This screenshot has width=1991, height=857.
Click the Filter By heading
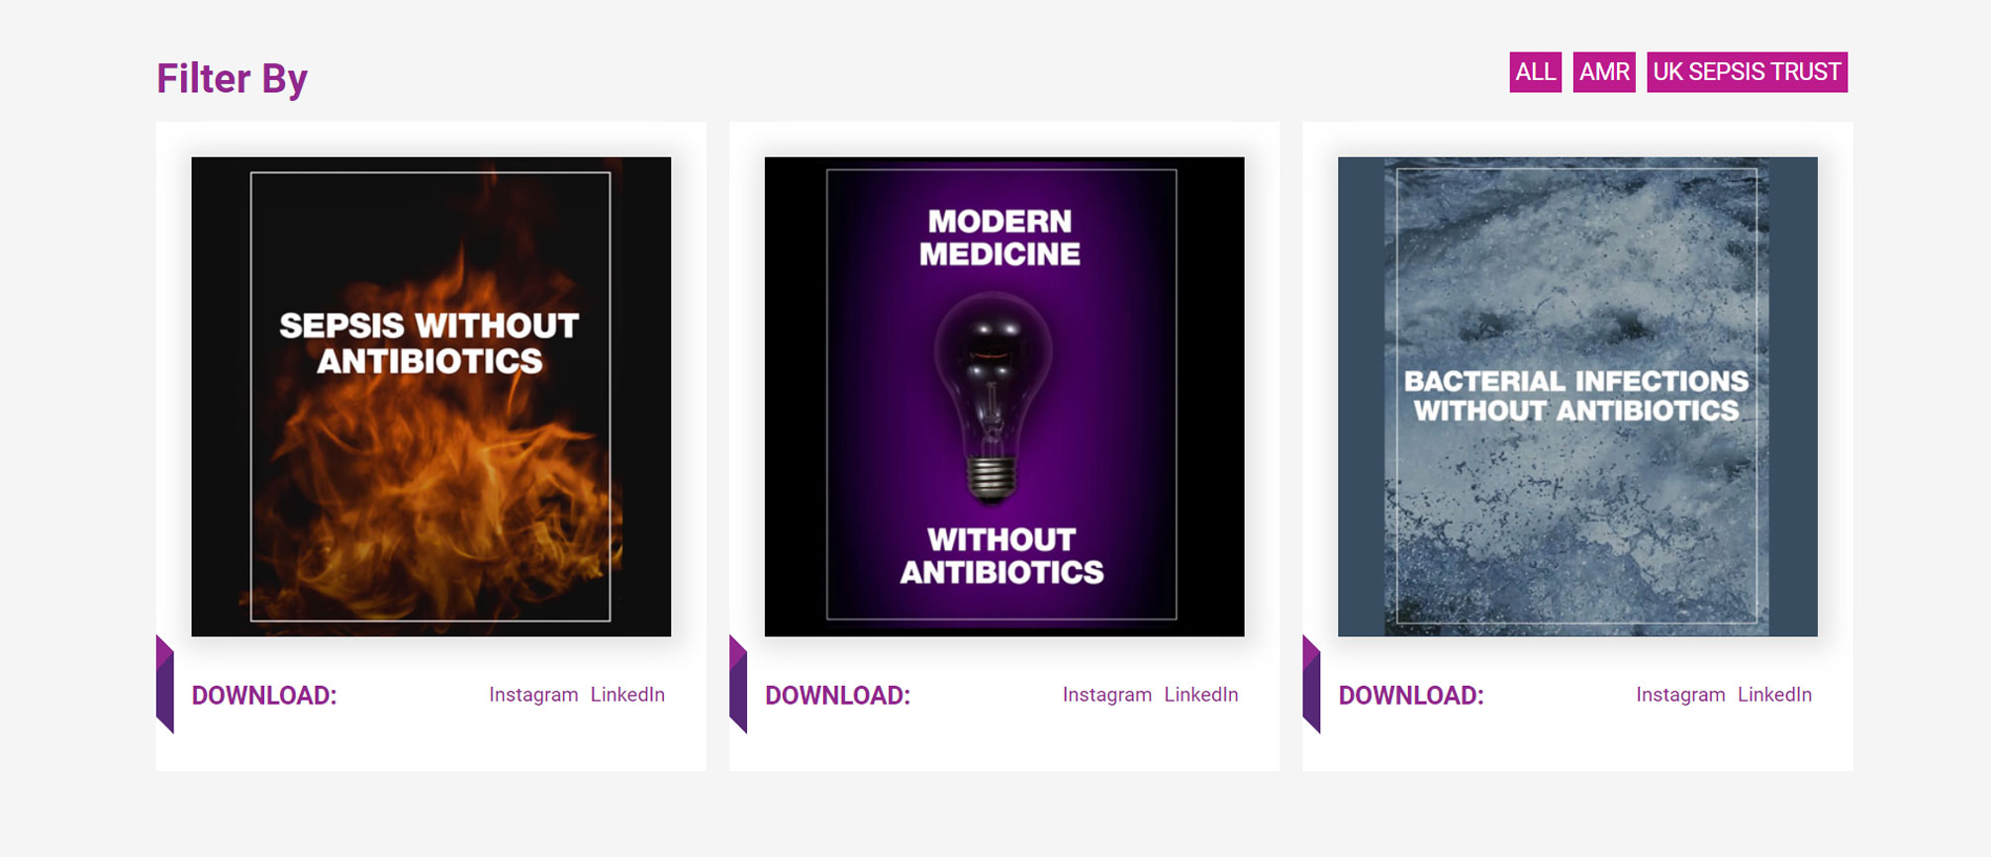click(x=232, y=78)
